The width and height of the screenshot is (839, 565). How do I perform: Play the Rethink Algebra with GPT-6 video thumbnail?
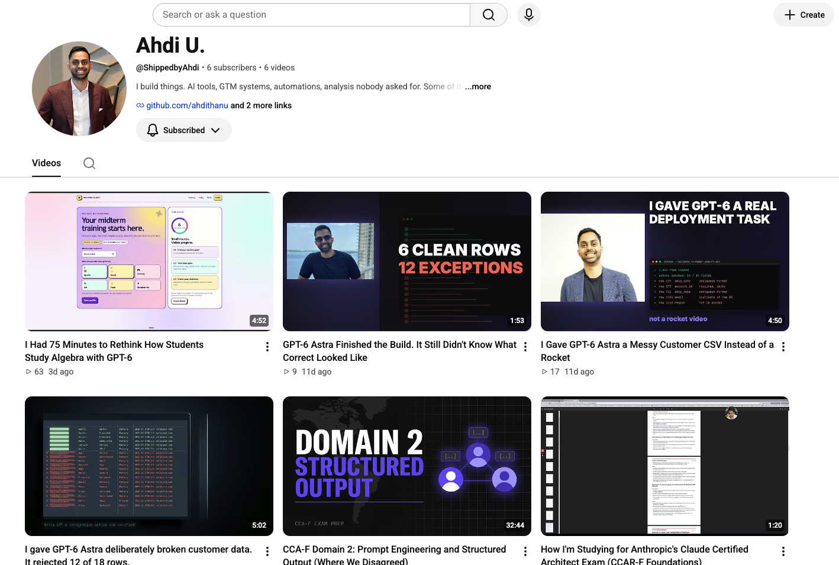[149, 261]
